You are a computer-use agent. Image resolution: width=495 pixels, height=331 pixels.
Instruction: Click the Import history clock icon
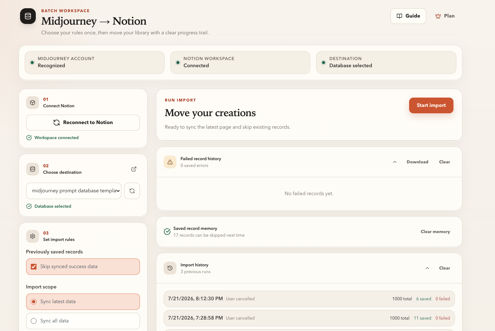tap(170, 268)
